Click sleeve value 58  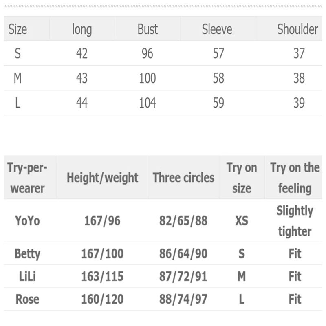[218, 78]
